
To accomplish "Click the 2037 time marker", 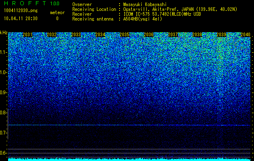I will (x=173, y=35).
